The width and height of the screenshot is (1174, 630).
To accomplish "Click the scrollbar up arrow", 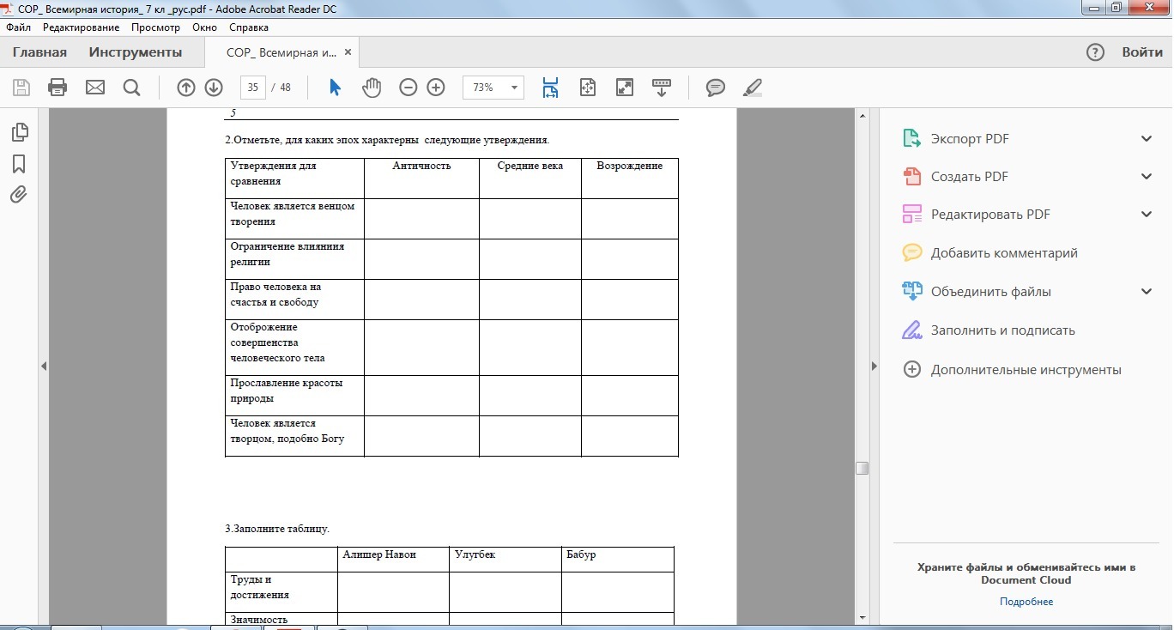I will (x=862, y=115).
